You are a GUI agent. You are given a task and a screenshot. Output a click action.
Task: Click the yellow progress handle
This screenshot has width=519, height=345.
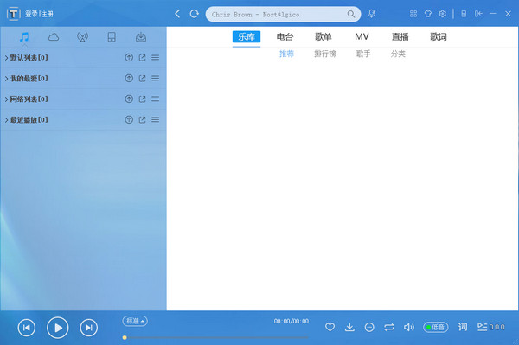125,338
